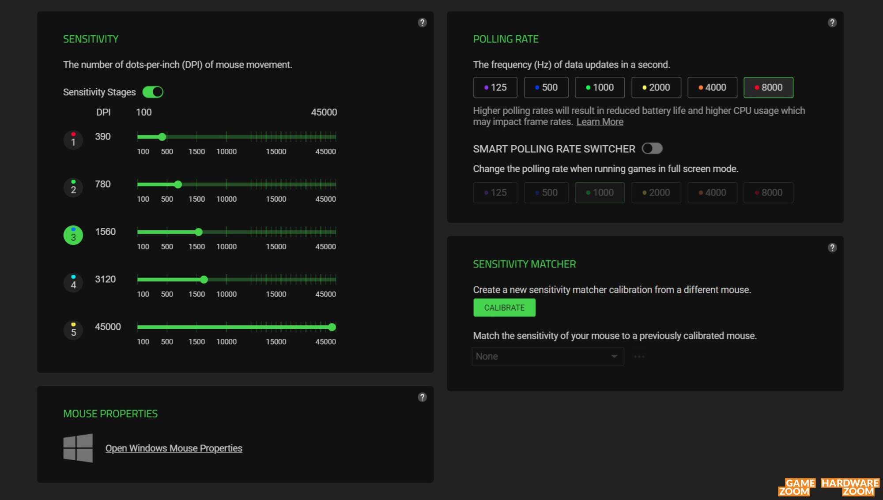The height and width of the screenshot is (500, 883).
Task: Click Sensitivity panel help question-mark icon
Action: pyautogui.click(x=422, y=23)
